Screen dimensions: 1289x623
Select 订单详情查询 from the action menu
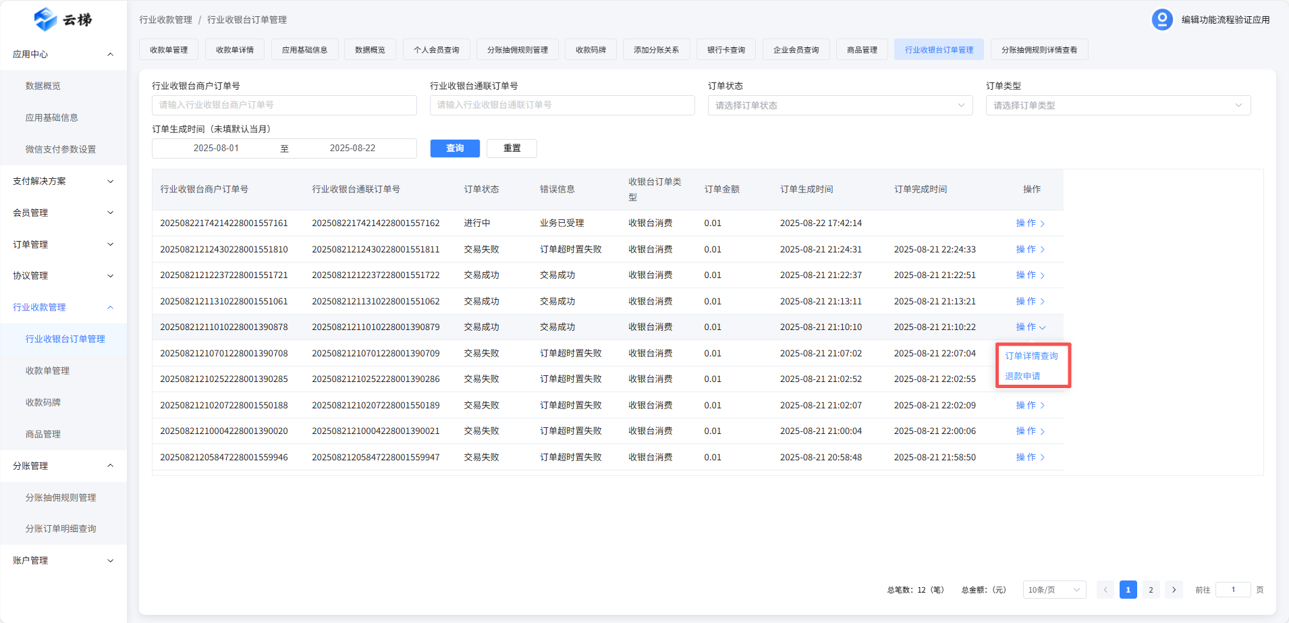[x=1031, y=356]
